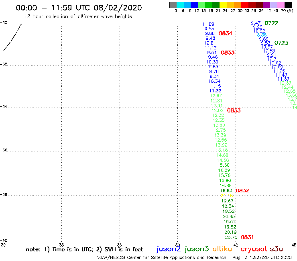Image resolution: width=297 pixels, height=261 pixels.
Task: Select the bright red 33 ft swatch
Action: [x=245, y=5]
